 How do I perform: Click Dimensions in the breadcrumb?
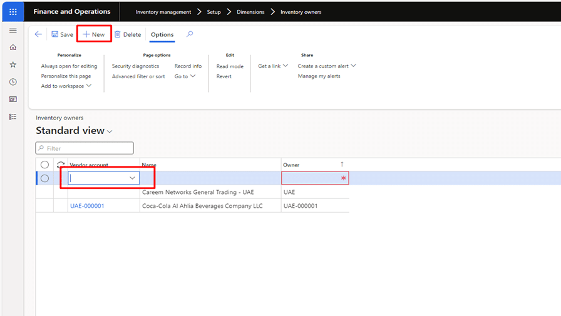(x=250, y=12)
